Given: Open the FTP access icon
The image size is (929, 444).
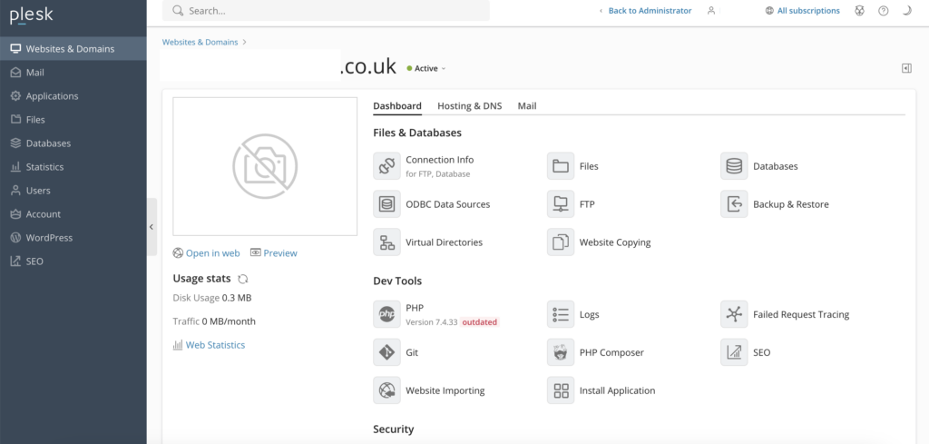Looking at the screenshot, I should click(x=561, y=204).
